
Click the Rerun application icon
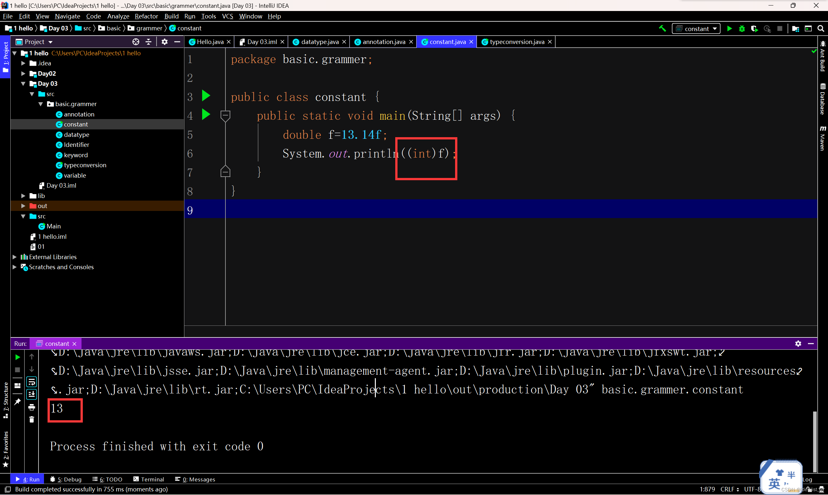[x=17, y=357]
